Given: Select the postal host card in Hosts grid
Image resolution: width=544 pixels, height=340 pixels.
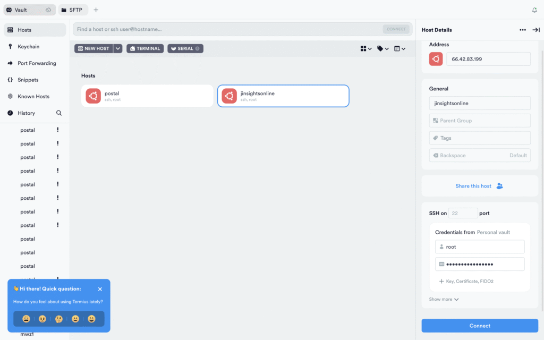Looking at the screenshot, I should pyautogui.click(x=147, y=96).
